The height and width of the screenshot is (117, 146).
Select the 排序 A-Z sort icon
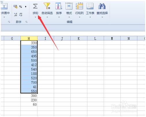click(59, 6)
